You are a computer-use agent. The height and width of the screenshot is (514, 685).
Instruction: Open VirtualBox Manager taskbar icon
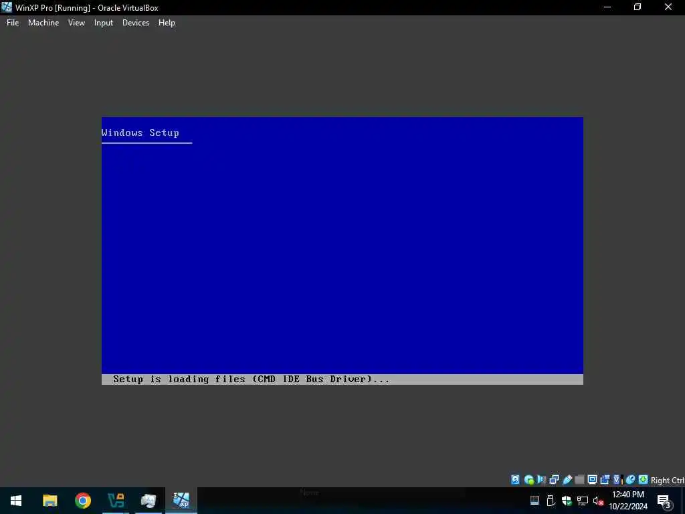tap(116, 501)
